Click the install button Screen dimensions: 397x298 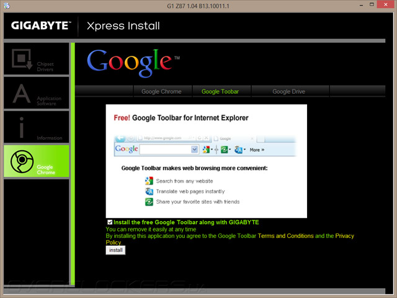pyautogui.click(x=116, y=250)
